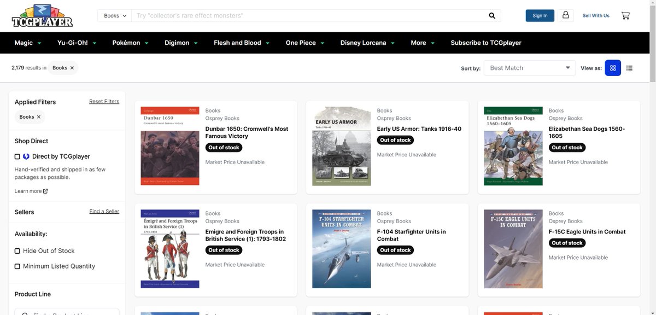Focus the main search input field
The height and width of the screenshot is (315, 656).
(309, 16)
